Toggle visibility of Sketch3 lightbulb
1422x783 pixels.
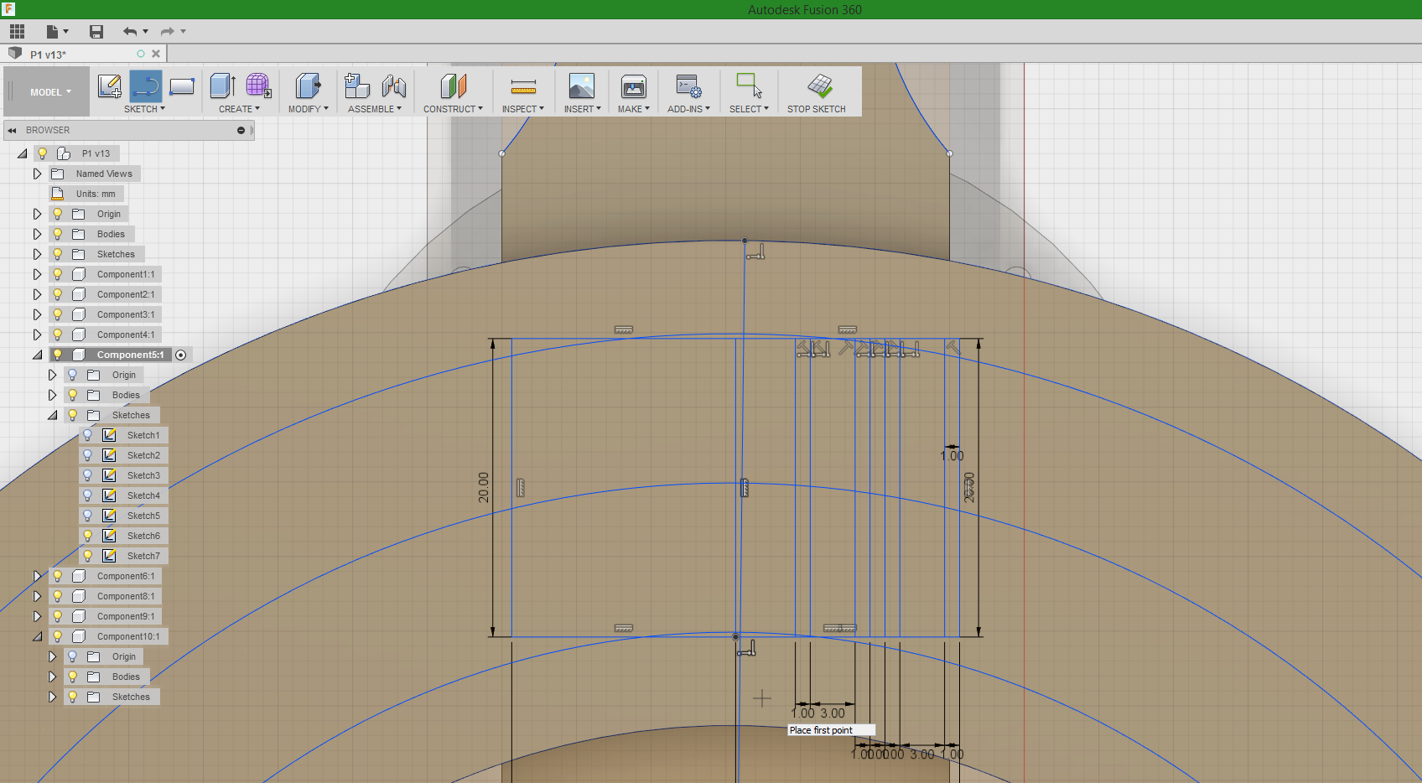click(87, 475)
